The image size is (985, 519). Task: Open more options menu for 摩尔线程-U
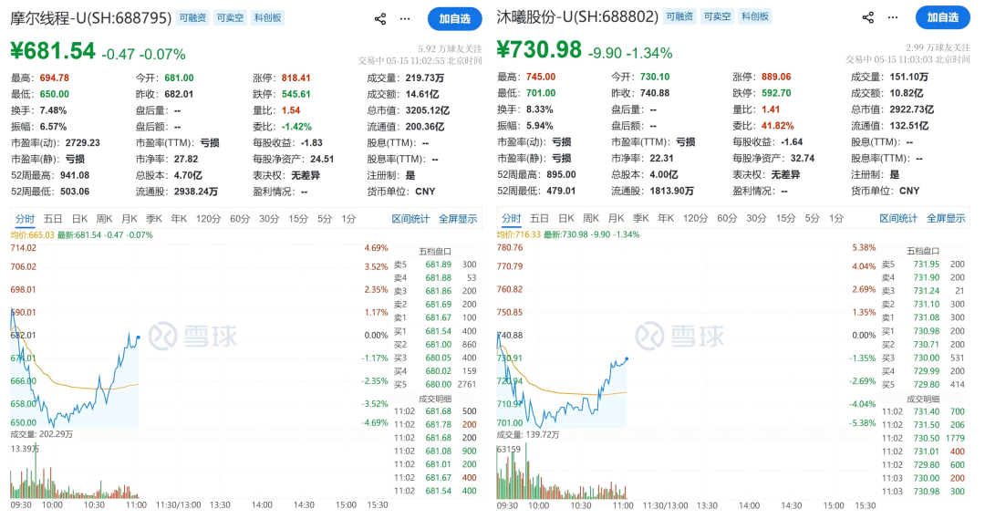[x=405, y=19]
